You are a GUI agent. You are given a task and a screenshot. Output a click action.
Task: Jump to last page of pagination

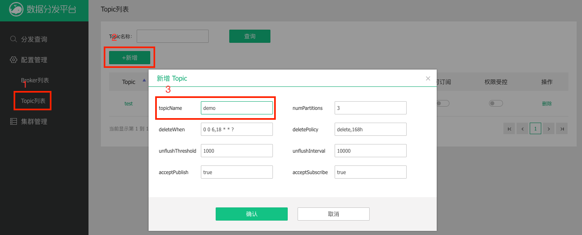click(x=562, y=129)
